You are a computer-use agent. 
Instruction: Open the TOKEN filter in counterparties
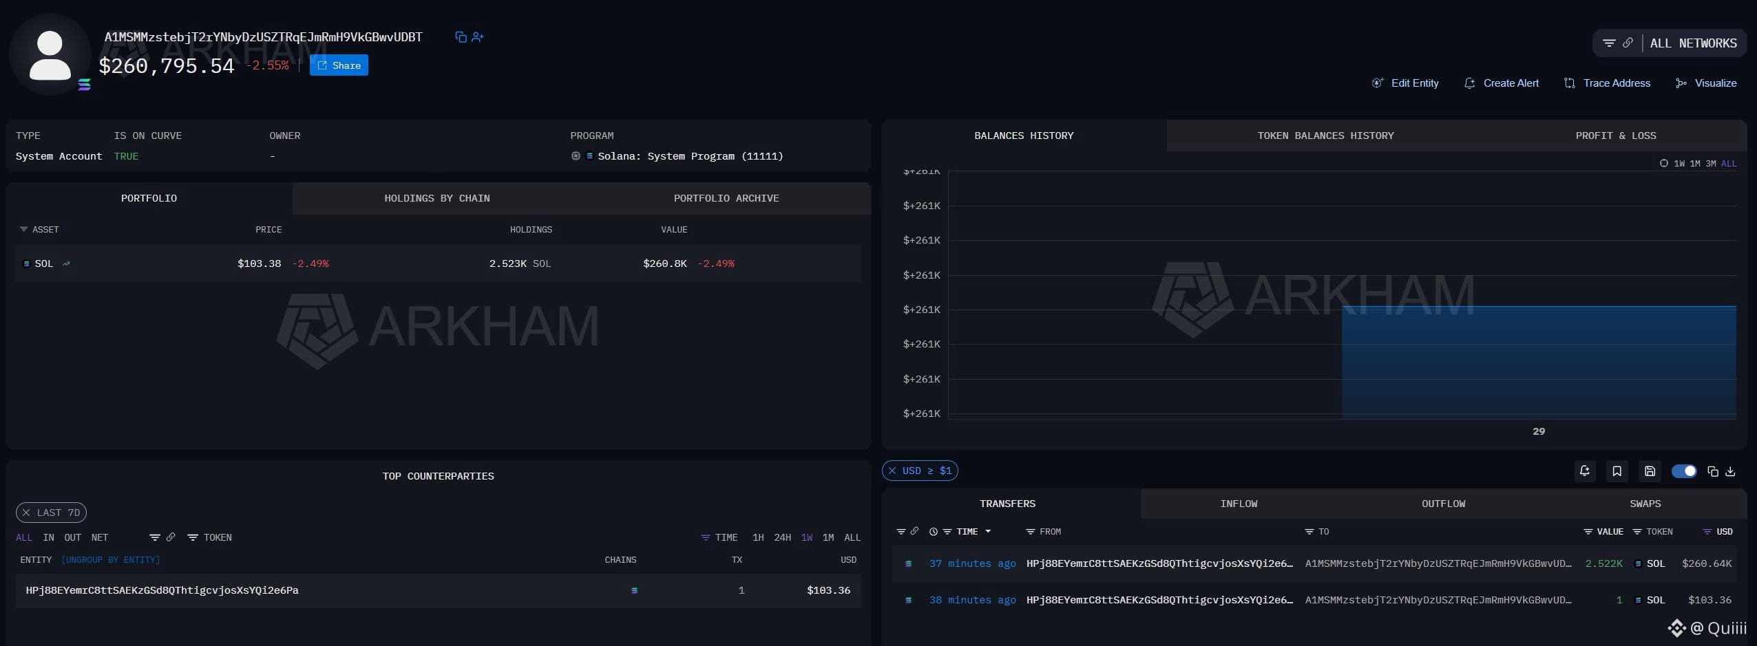pyautogui.click(x=210, y=537)
